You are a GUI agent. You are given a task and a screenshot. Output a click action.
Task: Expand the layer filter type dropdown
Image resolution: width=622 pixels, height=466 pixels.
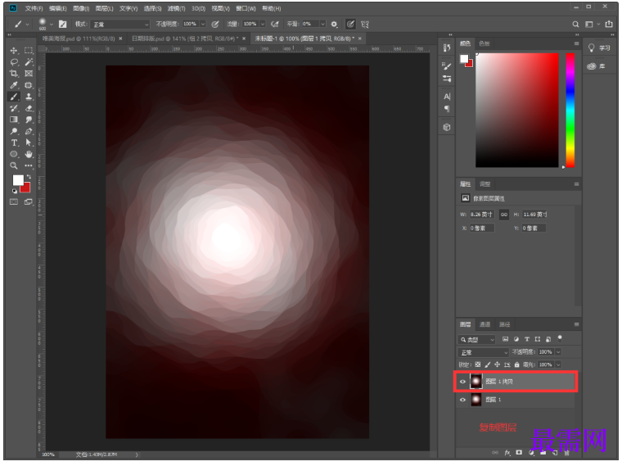tap(477, 339)
